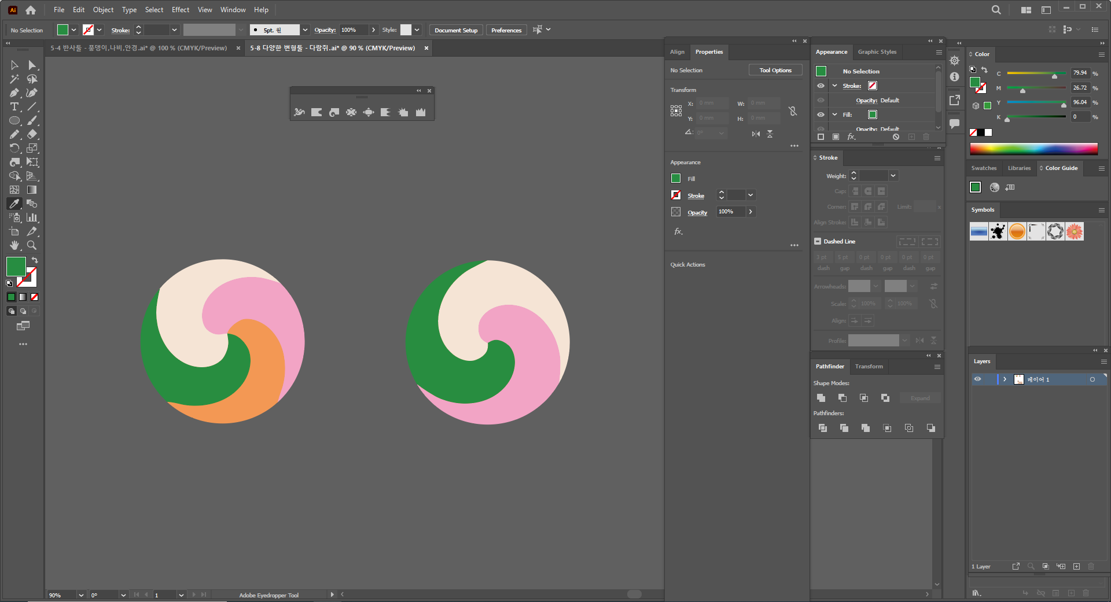Enable the Dashed Line checkbox
The height and width of the screenshot is (602, 1111).
[818, 241]
